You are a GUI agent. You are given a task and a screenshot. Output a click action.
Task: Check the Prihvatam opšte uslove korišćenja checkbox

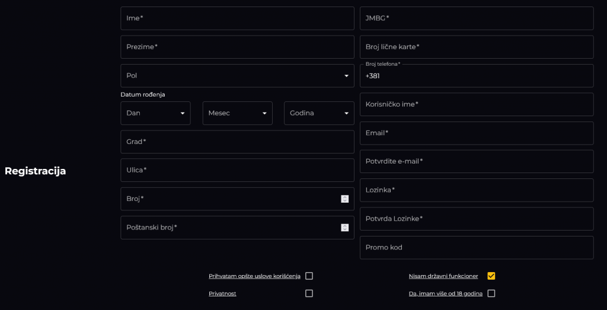point(309,276)
